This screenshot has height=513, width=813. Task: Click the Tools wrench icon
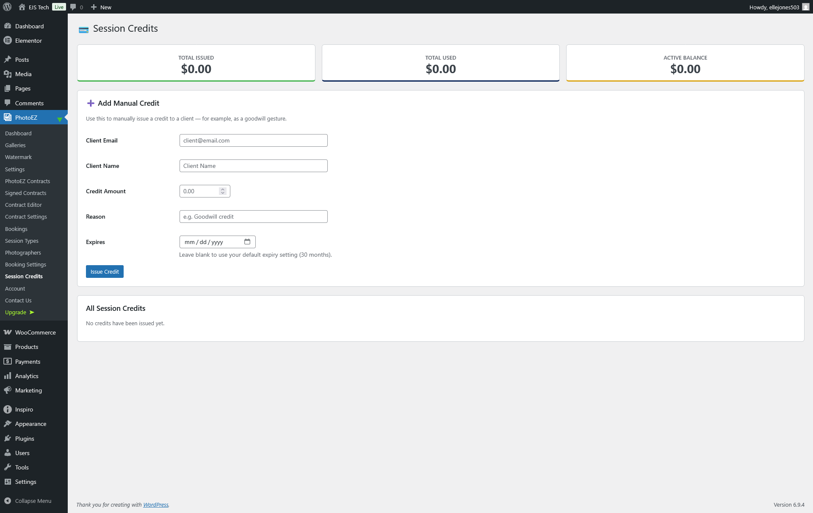point(8,467)
